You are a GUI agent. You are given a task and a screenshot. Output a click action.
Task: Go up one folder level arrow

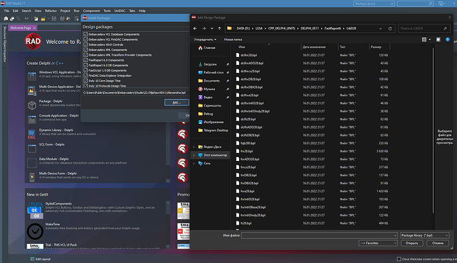(219, 28)
